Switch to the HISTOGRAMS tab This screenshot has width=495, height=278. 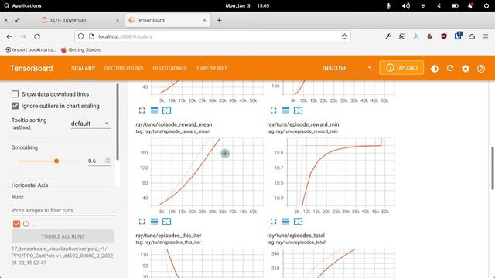coord(170,68)
